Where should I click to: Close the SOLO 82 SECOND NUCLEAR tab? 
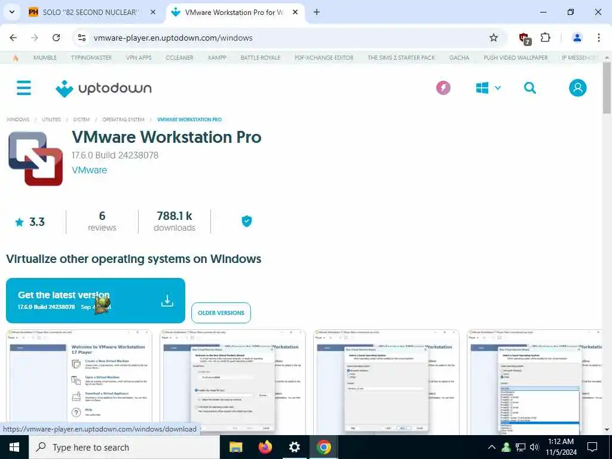pos(153,12)
